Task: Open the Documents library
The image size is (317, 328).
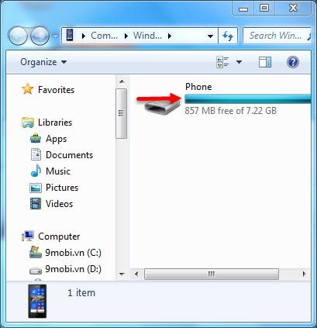Action: (x=69, y=155)
